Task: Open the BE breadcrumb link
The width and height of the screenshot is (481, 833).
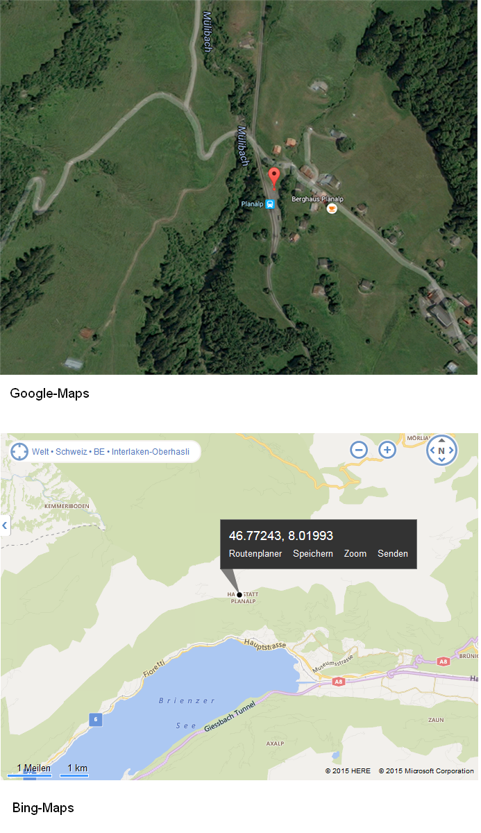Action: click(x=99, y=452)
